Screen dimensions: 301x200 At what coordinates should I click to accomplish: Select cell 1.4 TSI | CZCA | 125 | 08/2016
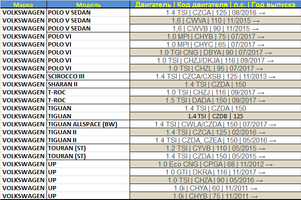pos(216,13)
